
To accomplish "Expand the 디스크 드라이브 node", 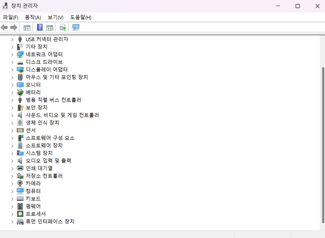I will tap(12, 62).
